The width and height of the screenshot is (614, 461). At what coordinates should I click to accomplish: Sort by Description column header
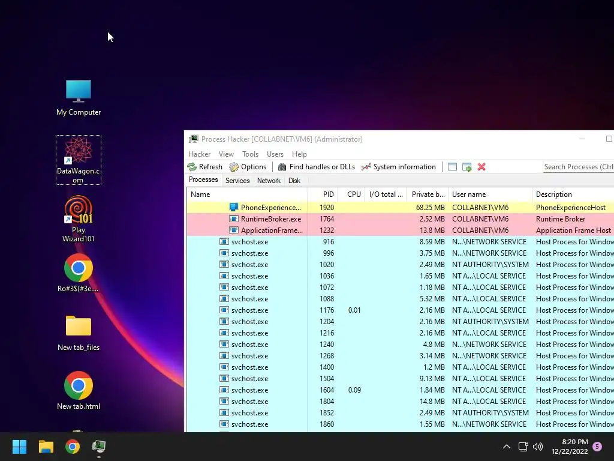(573, 194)
